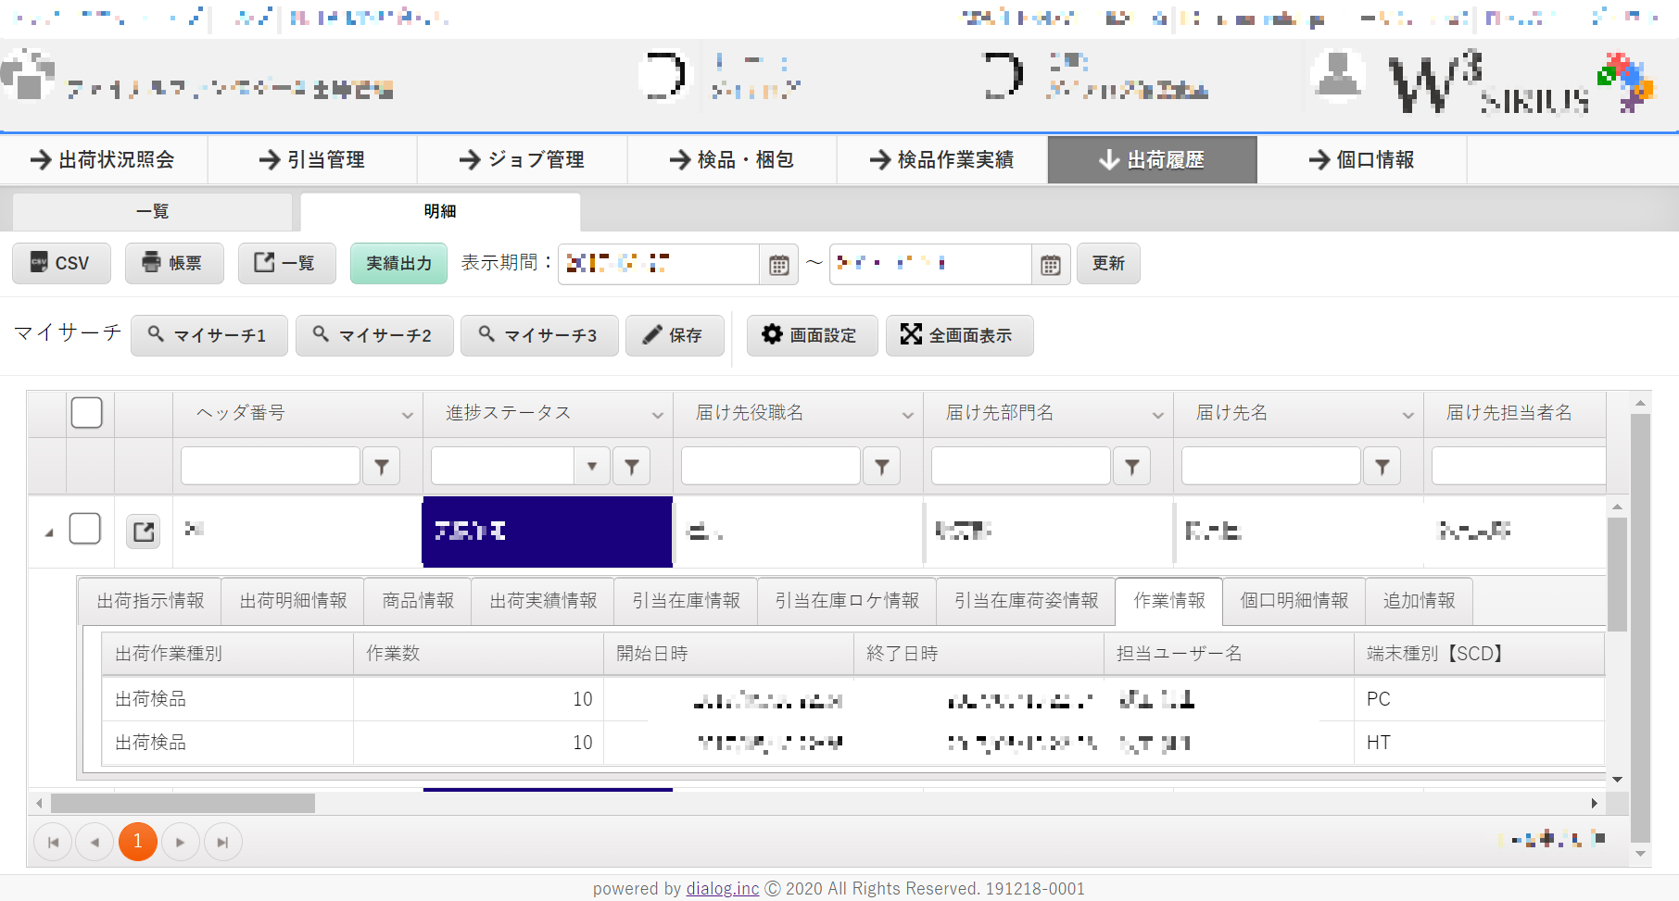Select the 作業情報 detail tab
This screenshot has width=1679, height=901.
pyautogui.click(x=1169, y=601)
